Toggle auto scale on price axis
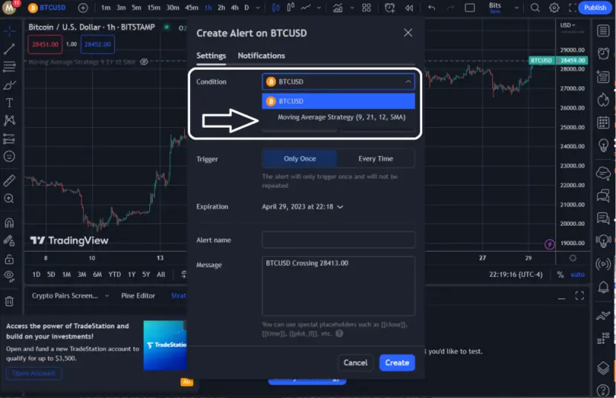616x398 pixels. pos(577,275)
